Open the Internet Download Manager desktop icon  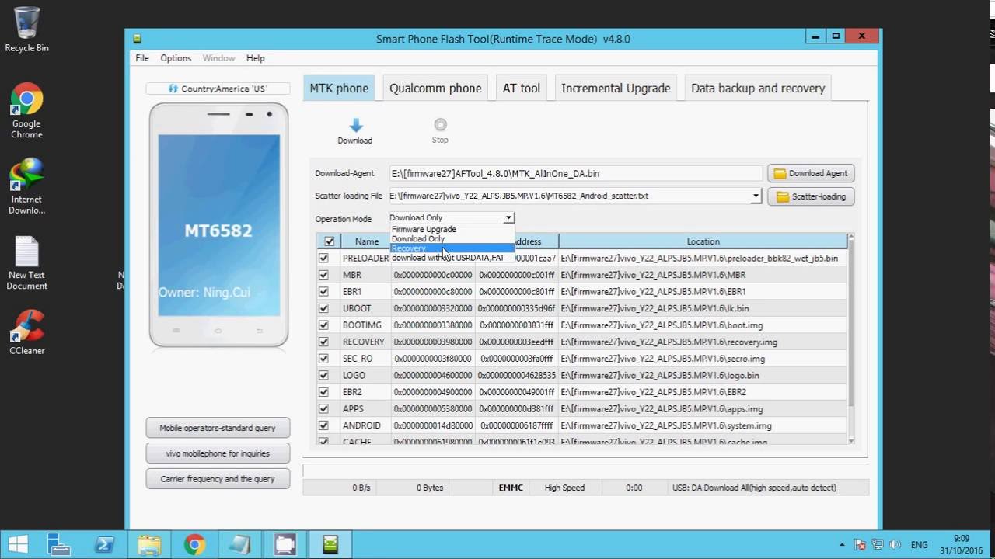(x=26, y=186)
